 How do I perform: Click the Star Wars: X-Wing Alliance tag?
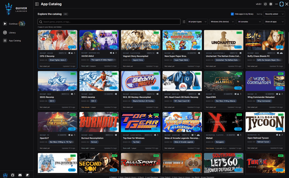(225, 101)
